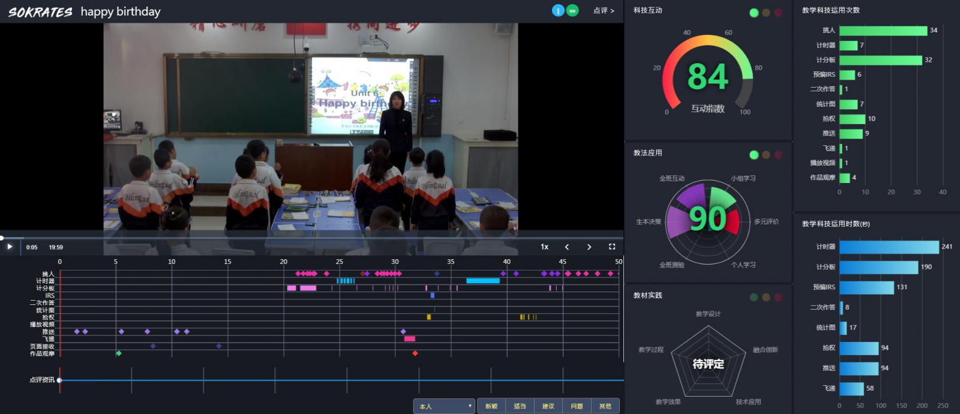
Task: Click the green link icon
Action: pos(572,11)
